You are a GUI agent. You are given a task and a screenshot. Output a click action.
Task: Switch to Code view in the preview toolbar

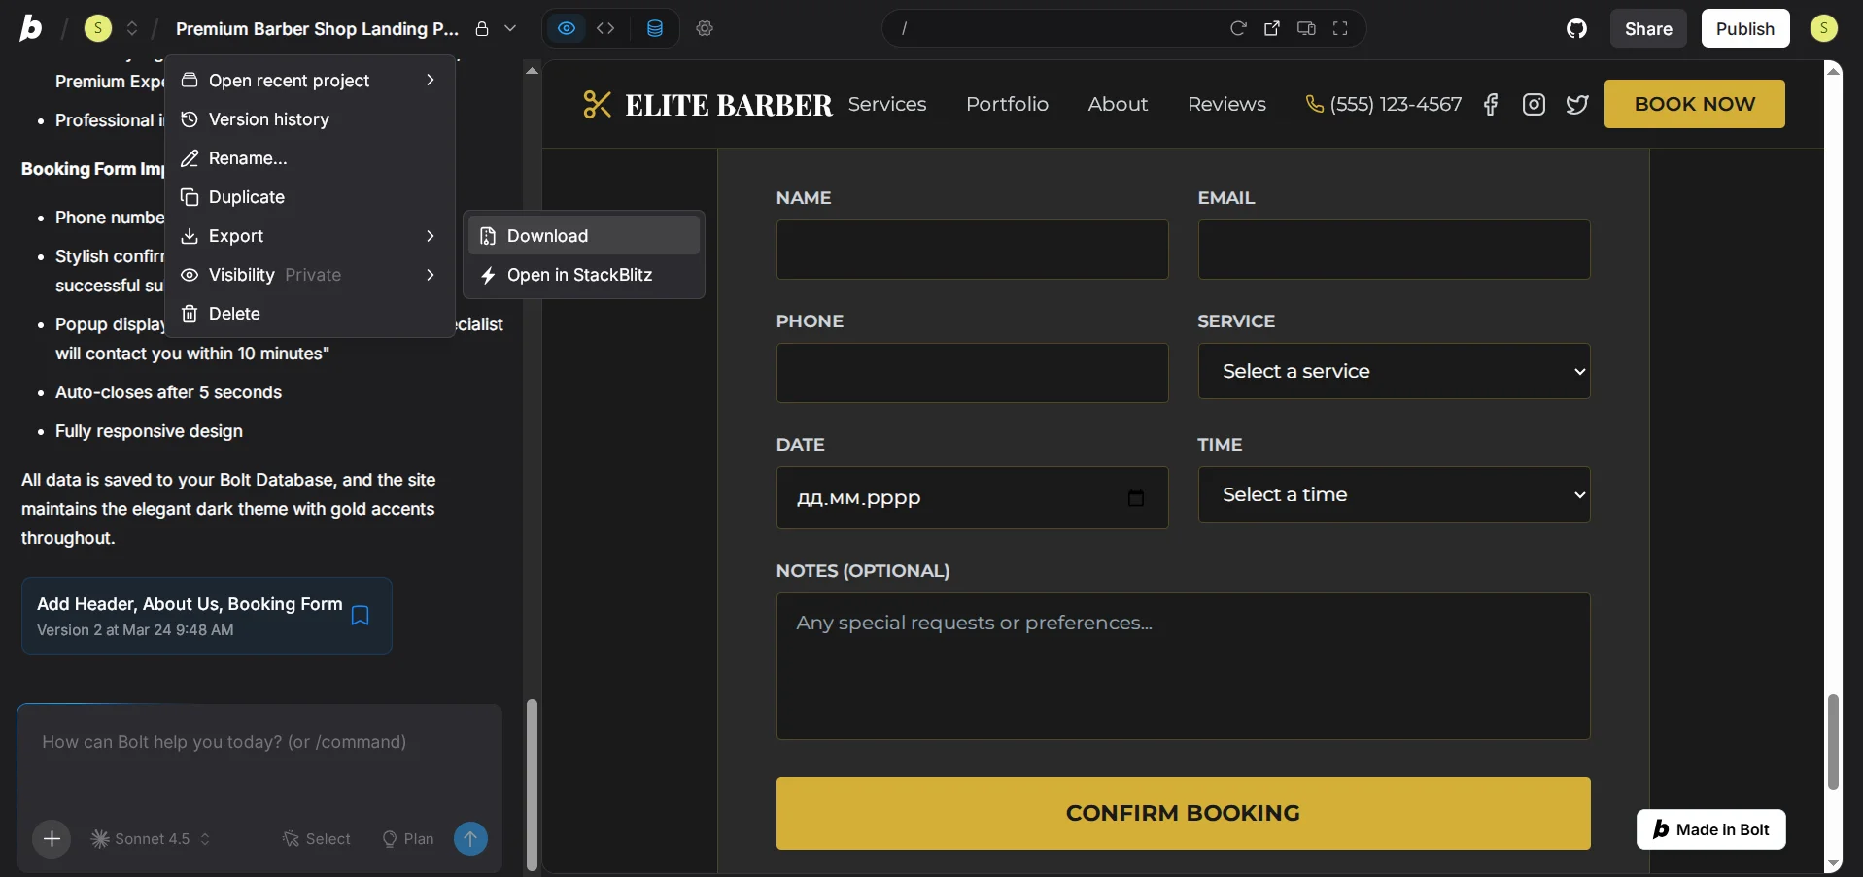pyautogui.click(x=605, y=28)
